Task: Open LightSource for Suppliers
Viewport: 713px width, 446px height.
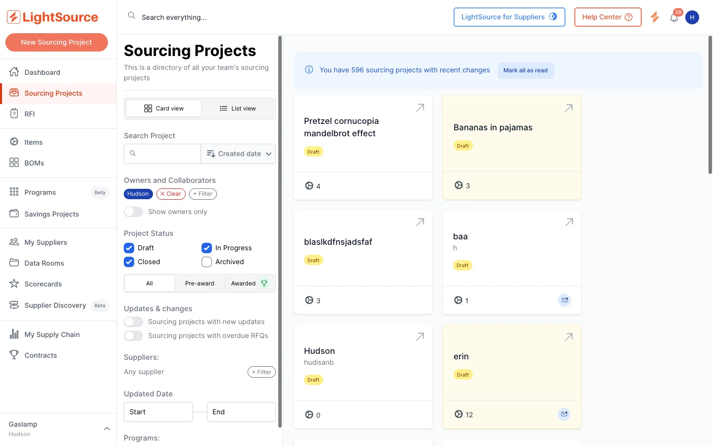Action: click(509, 17)
